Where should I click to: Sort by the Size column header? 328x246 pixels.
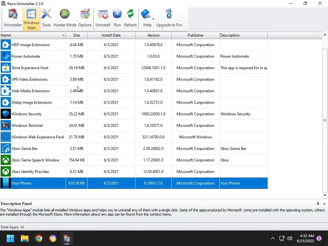(77, 35)
